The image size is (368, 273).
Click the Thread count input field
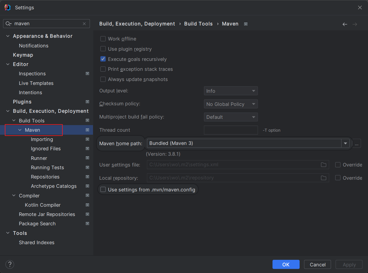(231, 130)
